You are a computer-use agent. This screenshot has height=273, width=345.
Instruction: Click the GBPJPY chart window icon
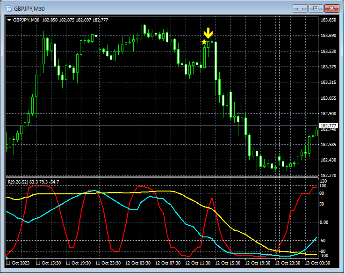8,8
